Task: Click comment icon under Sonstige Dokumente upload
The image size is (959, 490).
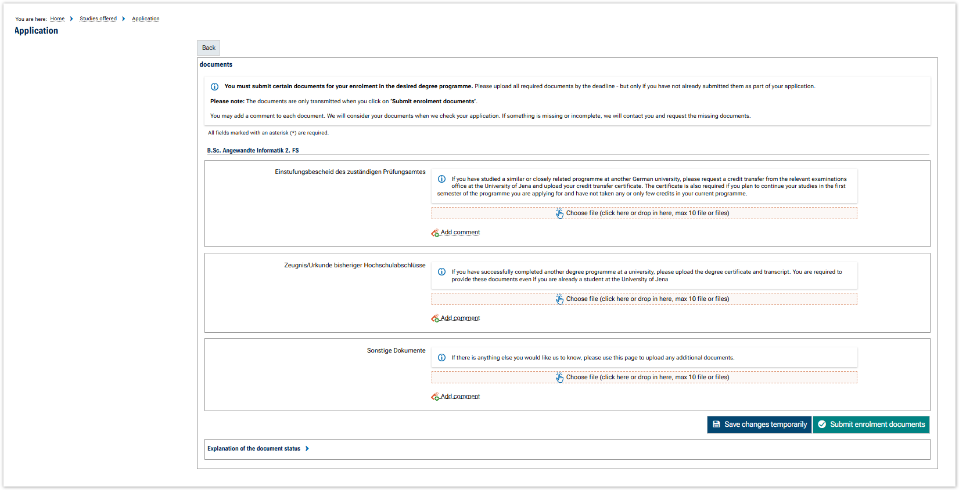Action: click(x=435, y=397)
